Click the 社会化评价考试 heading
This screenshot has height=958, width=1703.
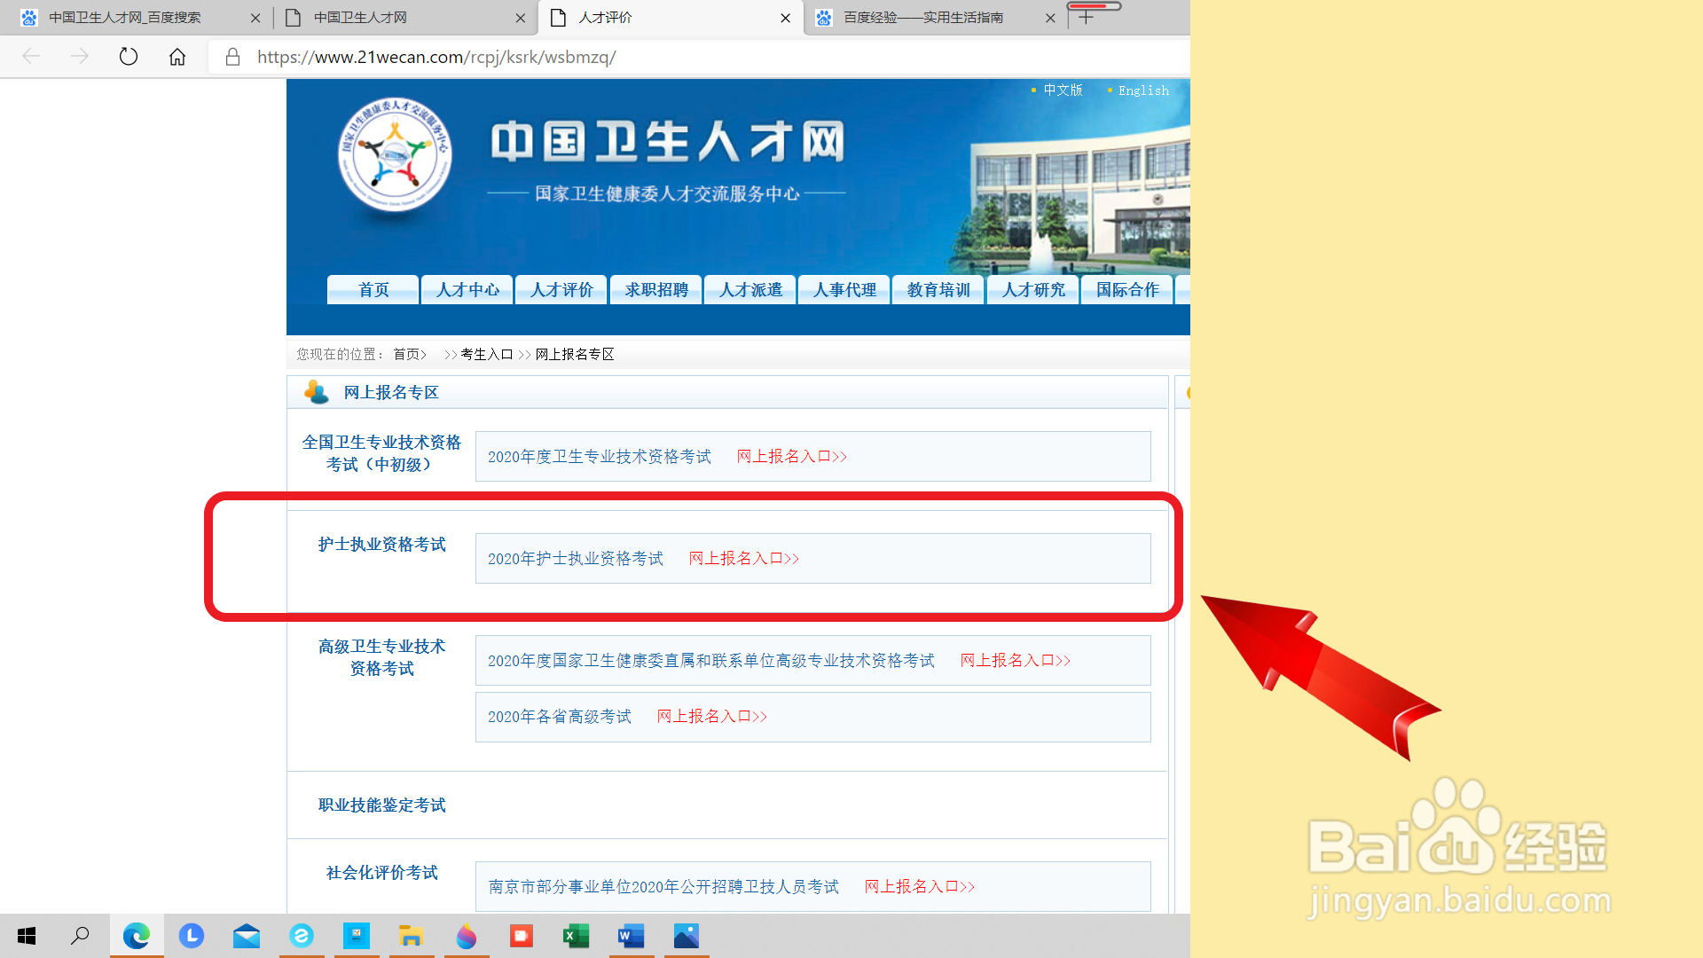tap(382, 873)
